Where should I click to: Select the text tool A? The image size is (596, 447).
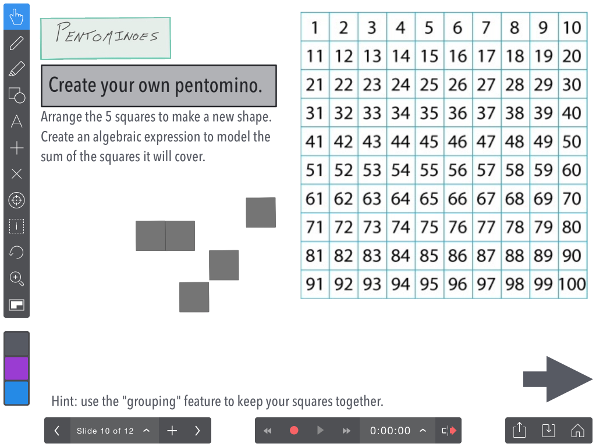[x=16, y=121]
